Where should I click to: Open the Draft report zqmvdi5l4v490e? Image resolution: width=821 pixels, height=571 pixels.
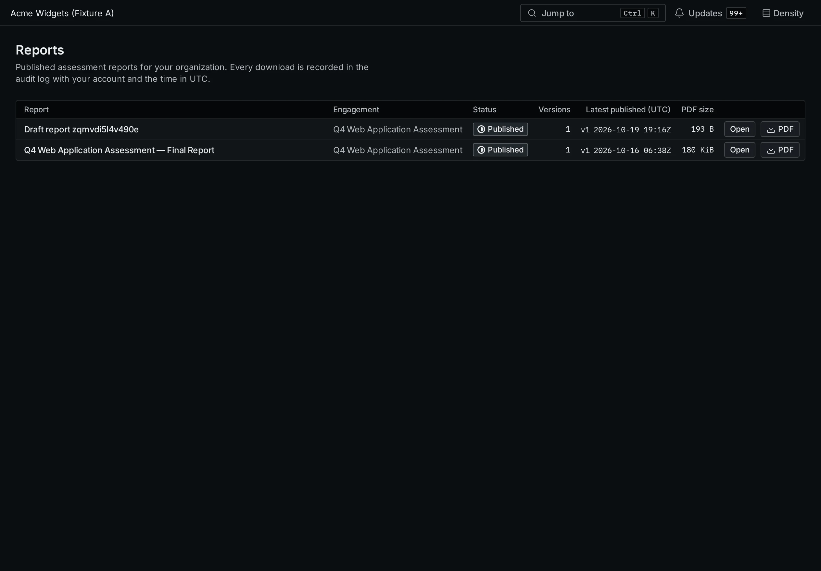(739, 129)
